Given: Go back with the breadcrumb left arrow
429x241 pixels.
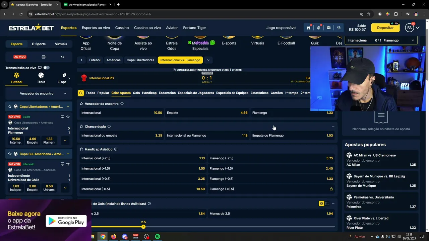Looking at the screenshot, I should tap(81, 60).
